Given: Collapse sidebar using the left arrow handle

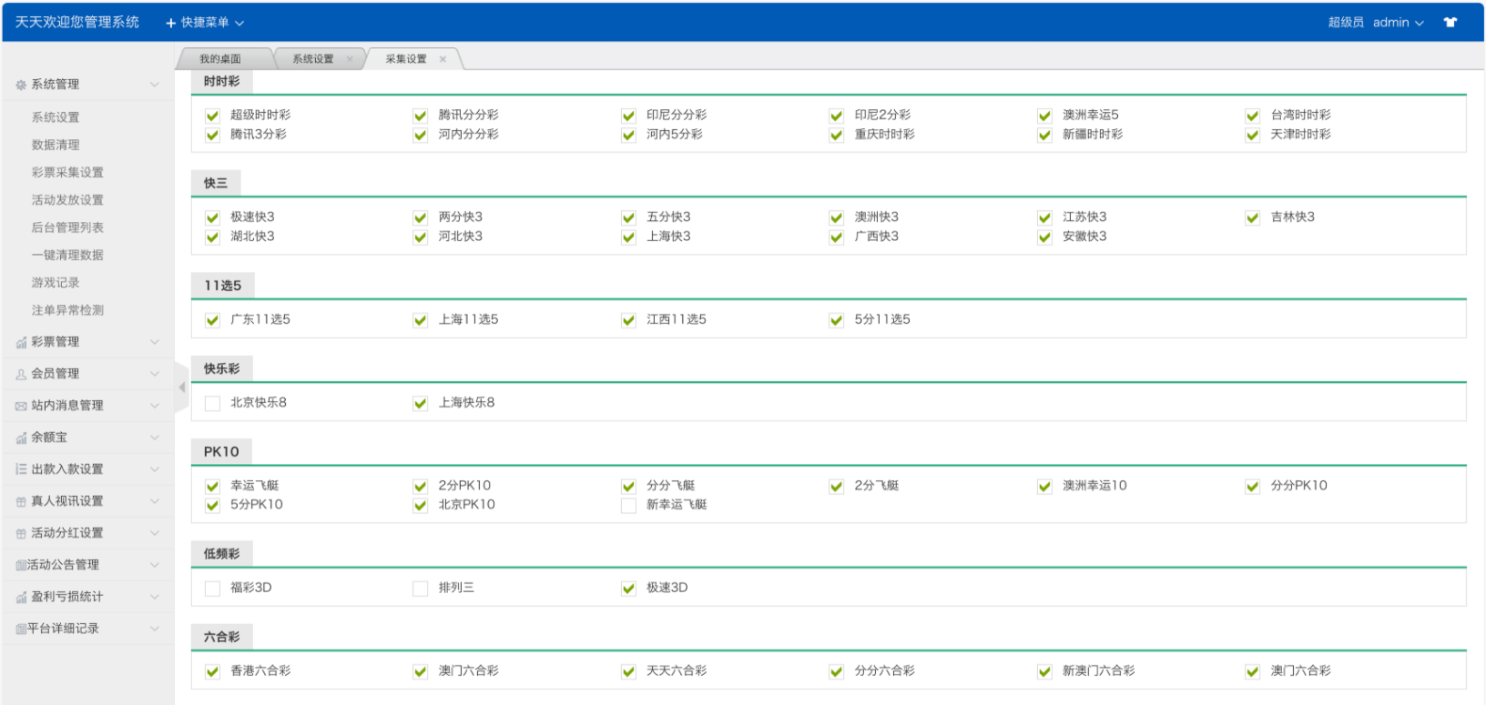Looking at the screenshot, I should coord(182,388).
